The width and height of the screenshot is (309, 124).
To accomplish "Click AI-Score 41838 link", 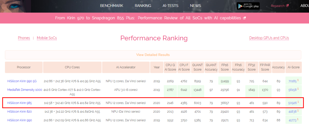I will pos(292,112).
